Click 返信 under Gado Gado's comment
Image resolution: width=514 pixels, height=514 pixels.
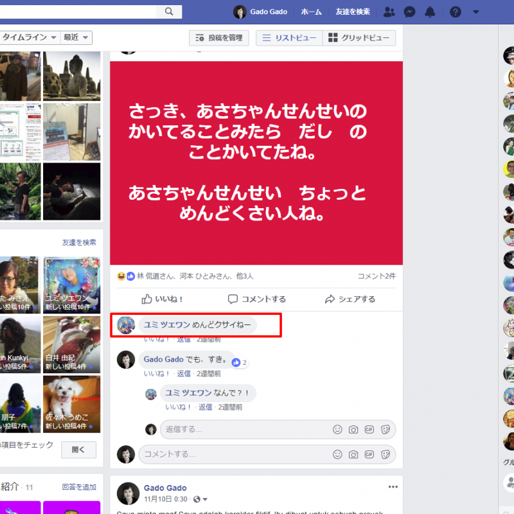pyautogui.click(x=184, y=373)
